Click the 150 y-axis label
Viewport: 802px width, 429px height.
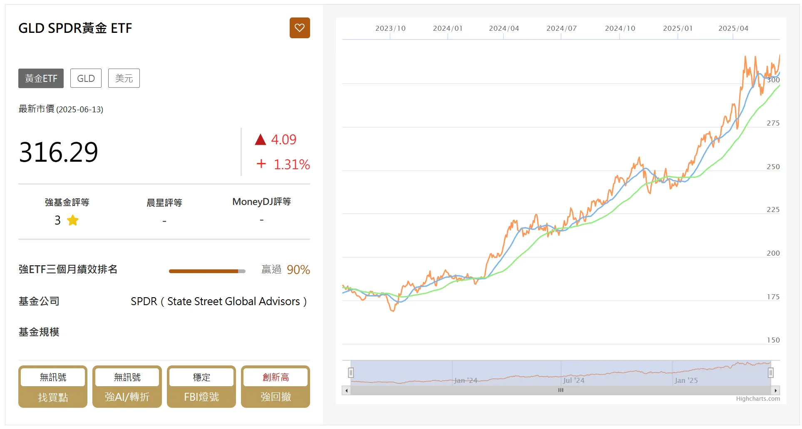[x=773, y=340]
